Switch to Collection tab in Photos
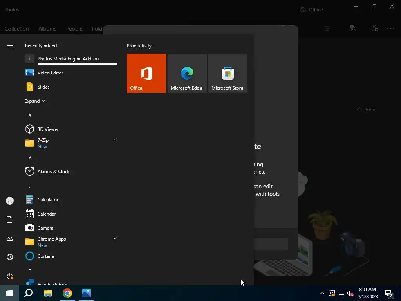Viewport: 401px width, 301px height. 16,29
